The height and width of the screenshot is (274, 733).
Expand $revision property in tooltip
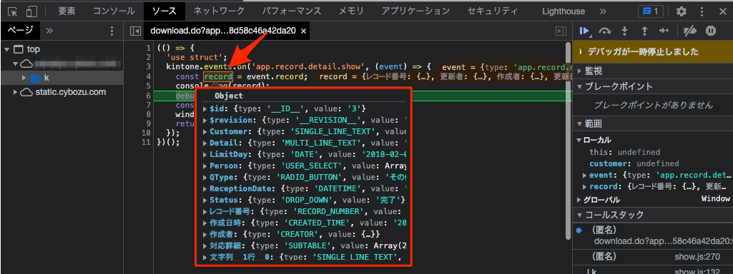coord(205,121)
